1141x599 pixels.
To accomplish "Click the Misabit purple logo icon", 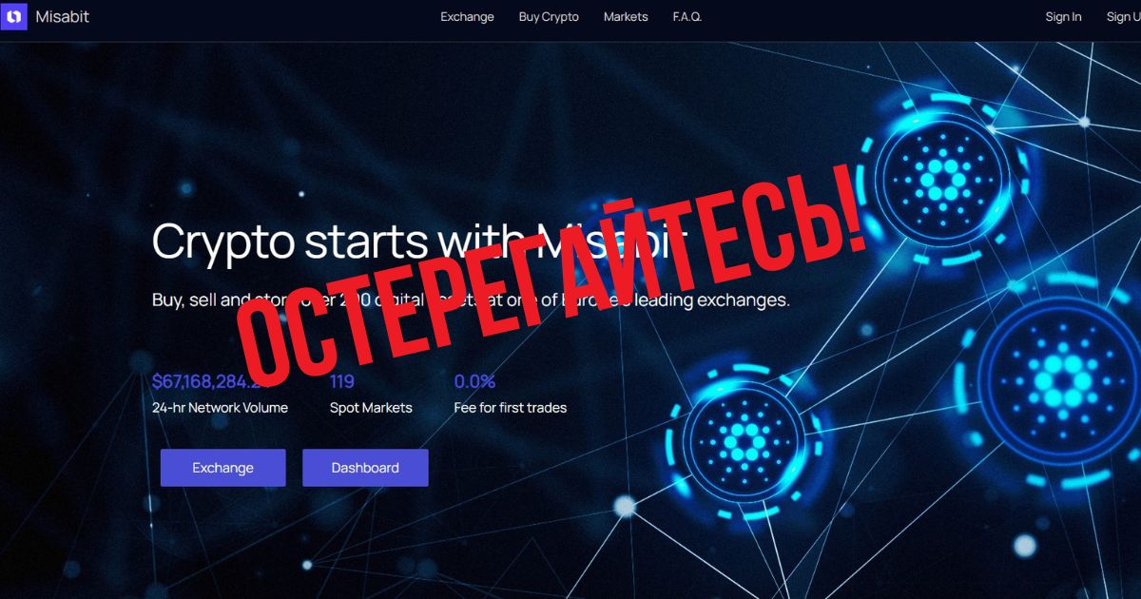I will click(13, 16).
